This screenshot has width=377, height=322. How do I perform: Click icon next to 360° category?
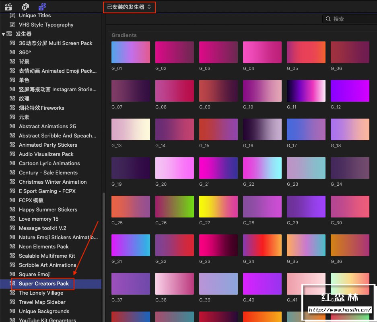click(12, 52)
